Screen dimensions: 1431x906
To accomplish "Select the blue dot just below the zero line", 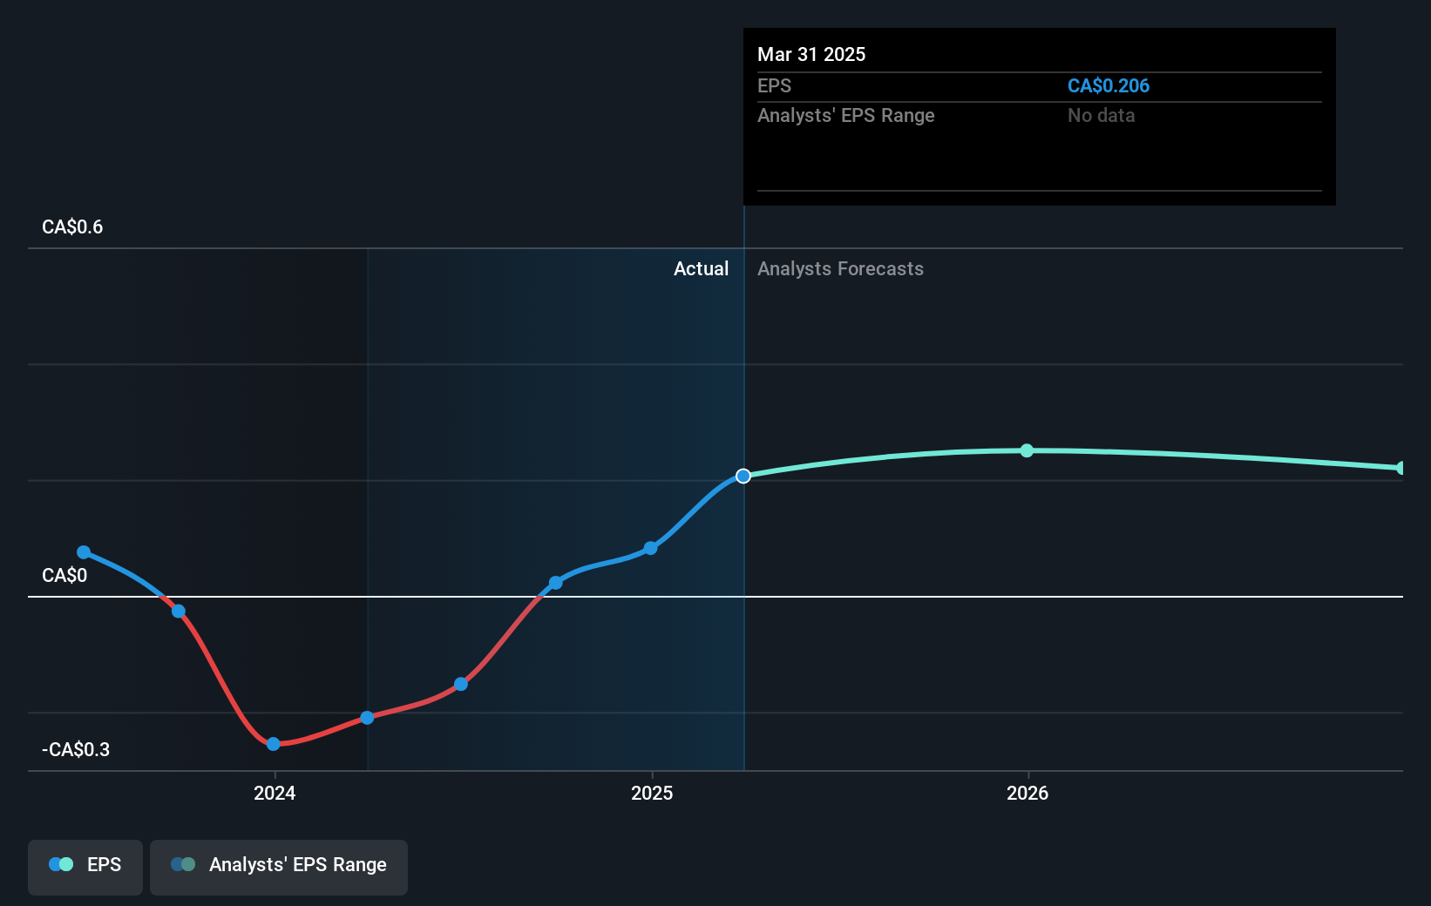I will click(x=179, y=612).
